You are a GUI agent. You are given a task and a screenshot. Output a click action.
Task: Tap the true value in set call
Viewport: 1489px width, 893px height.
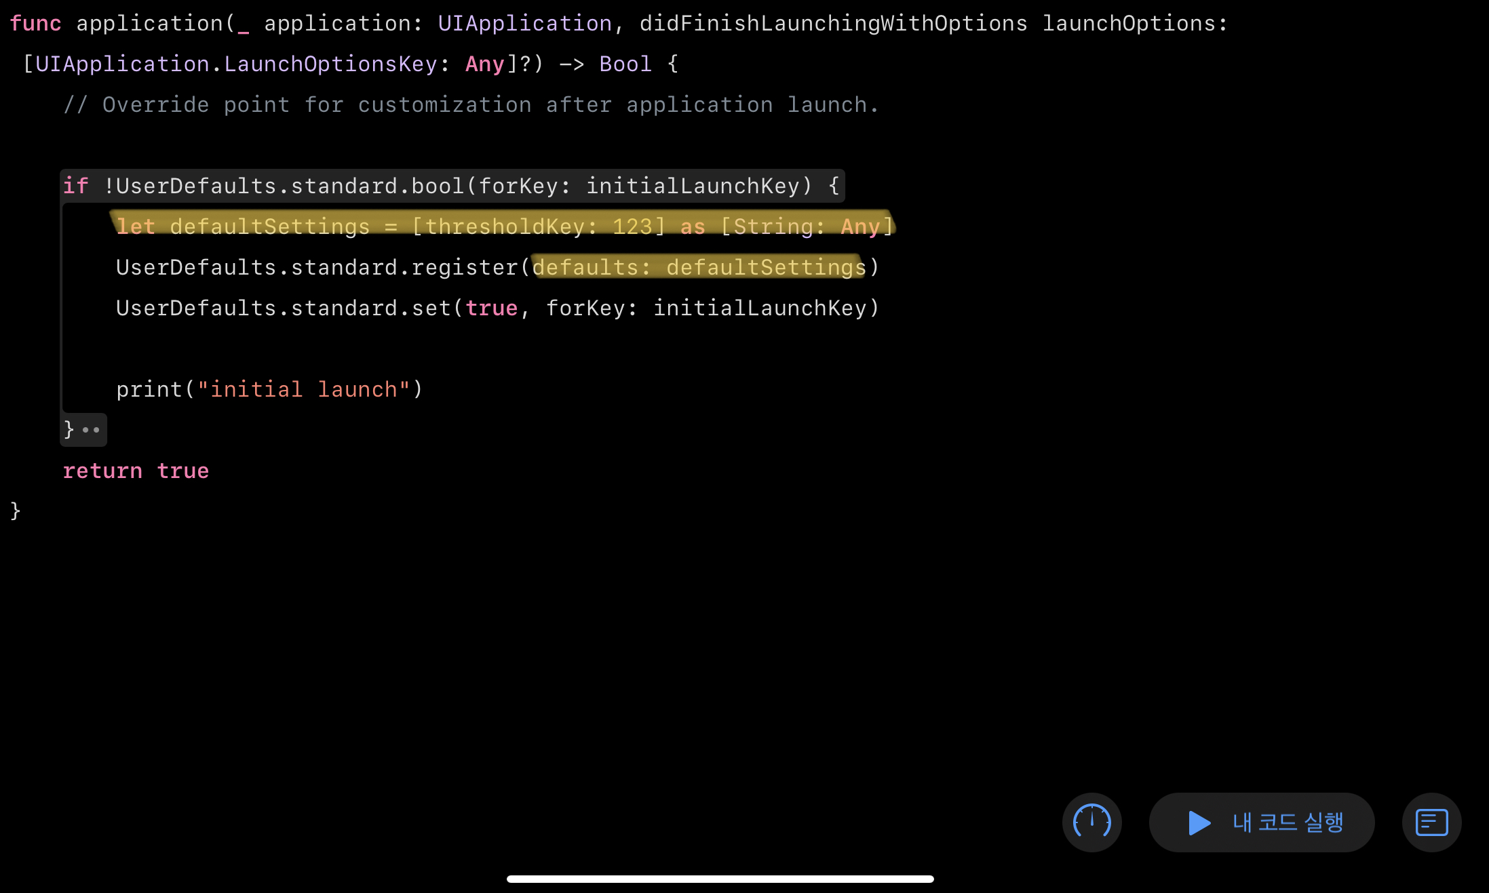tap(491, 308)
